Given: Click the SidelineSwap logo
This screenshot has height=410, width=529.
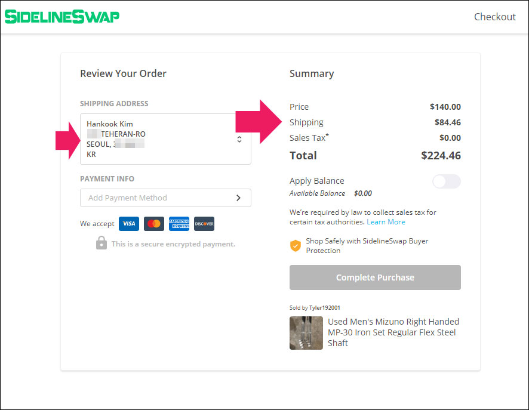Looking at the screenshot, I should tap(62, 17).
